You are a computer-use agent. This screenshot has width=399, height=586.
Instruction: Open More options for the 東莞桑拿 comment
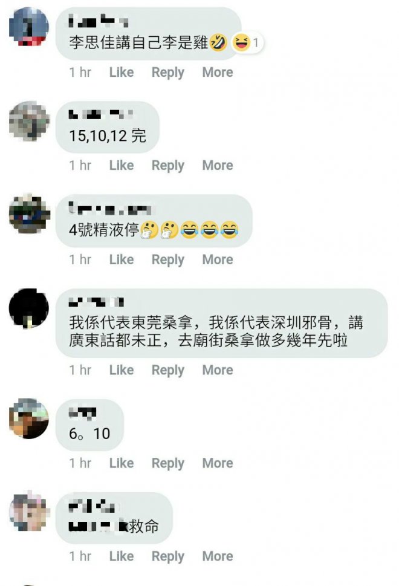click(218, 370)
